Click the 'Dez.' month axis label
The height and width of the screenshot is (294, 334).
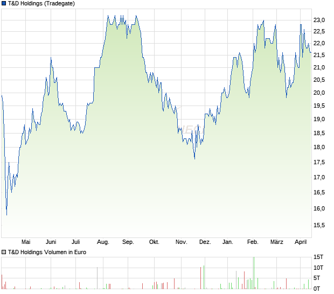click(205, 242)
